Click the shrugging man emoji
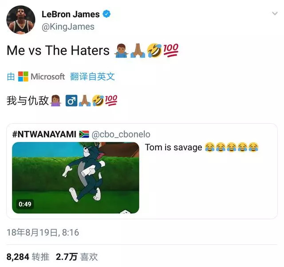The width and height of the screenshot is (284, 267). pos(121,51)
